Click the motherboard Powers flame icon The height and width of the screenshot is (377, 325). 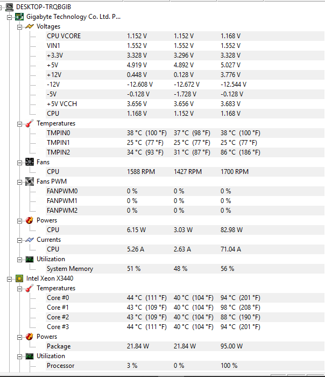(30, 220)
